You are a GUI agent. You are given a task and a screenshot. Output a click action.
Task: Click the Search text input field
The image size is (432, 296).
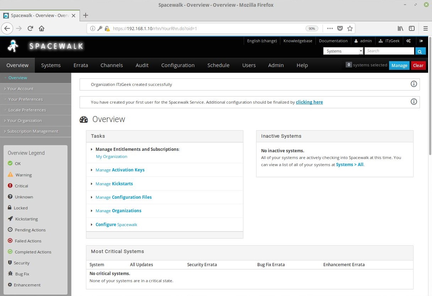tap(389, 51)
